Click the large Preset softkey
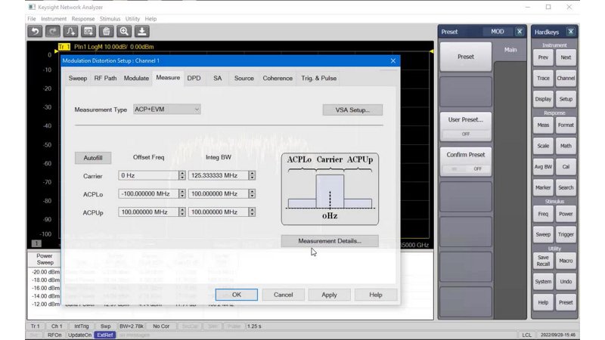The image size is (605, 340). pyautogui.click(x=466, y=57)
